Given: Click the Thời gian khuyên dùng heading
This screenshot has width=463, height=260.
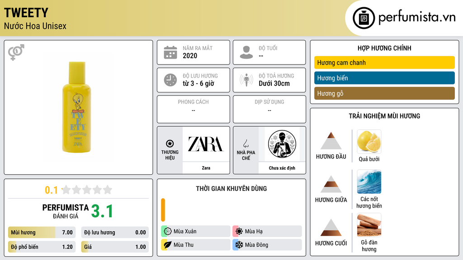Looking at the screenshot, I should click(231, 188).
